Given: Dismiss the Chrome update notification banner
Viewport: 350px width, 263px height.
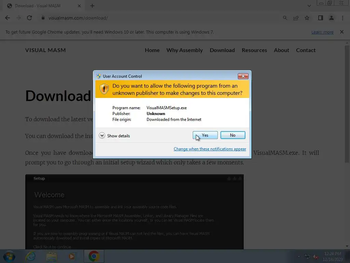Looking at the screenshot, I should (x=342, y=32).
